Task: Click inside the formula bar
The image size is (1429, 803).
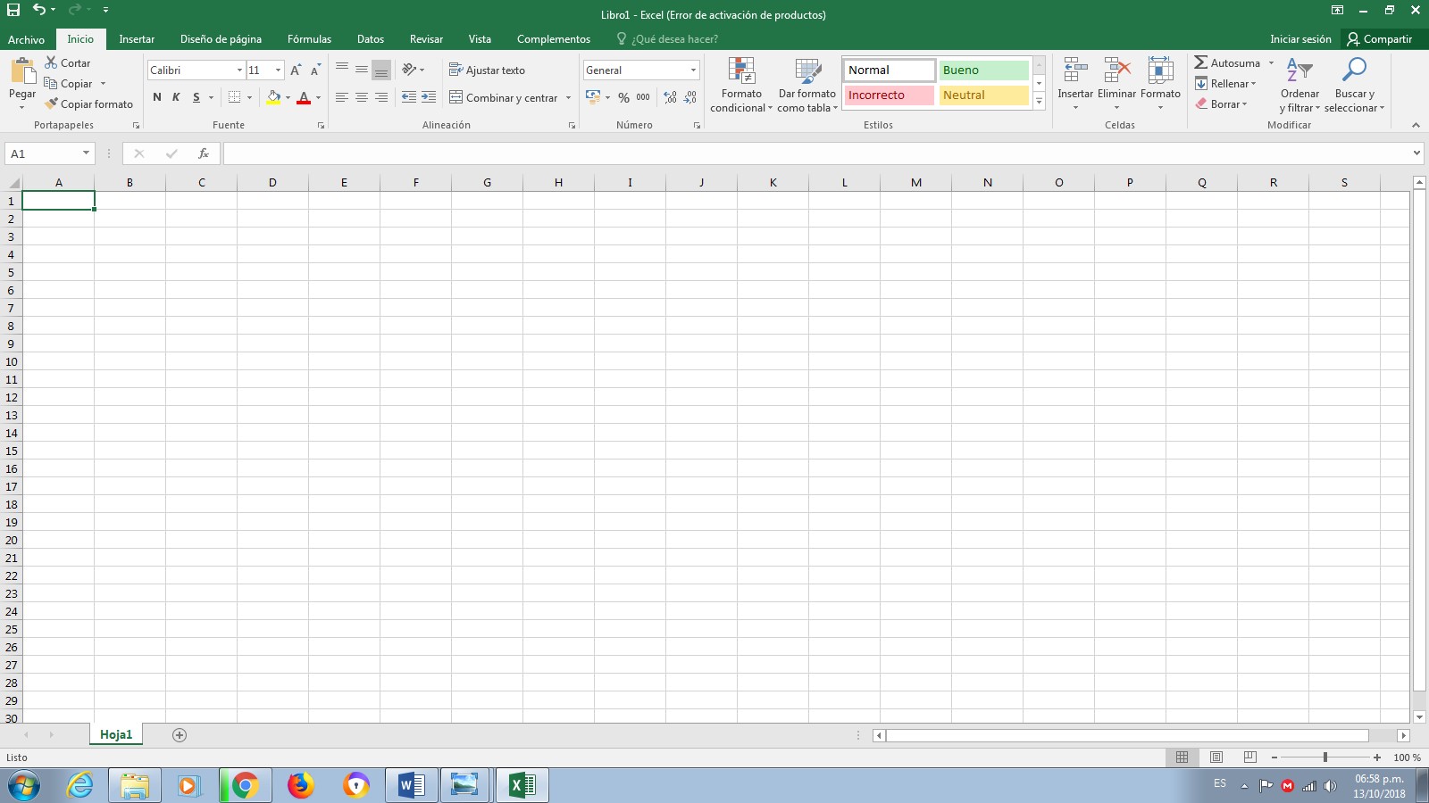Action: click(x=817, y=153)
